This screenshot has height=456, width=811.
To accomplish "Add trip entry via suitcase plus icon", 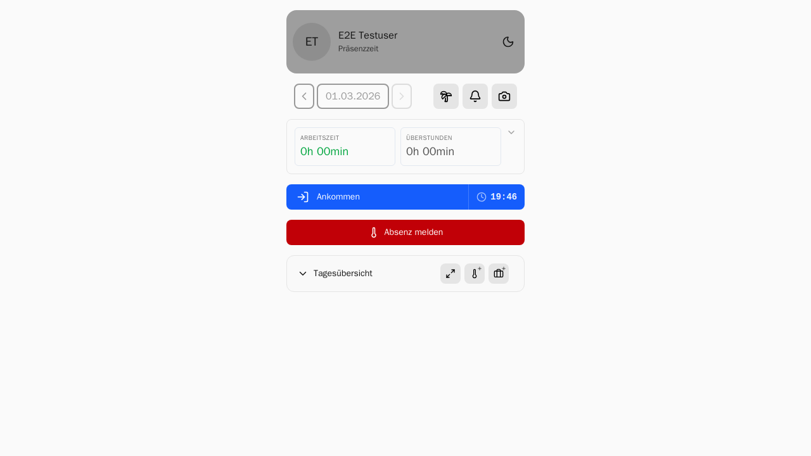I will tap(499, 274).
